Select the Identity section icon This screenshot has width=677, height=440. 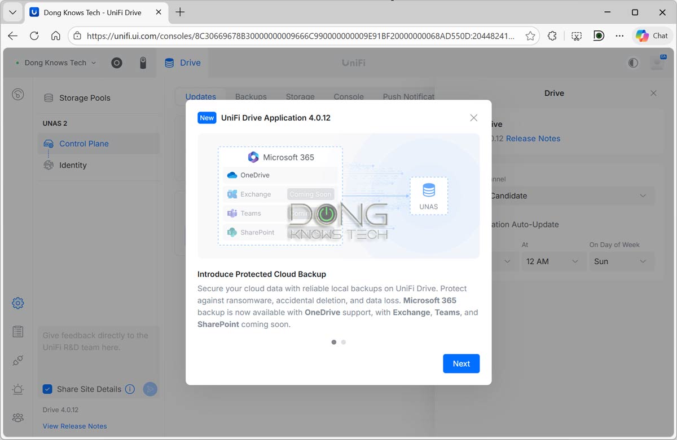coord(48,165)
